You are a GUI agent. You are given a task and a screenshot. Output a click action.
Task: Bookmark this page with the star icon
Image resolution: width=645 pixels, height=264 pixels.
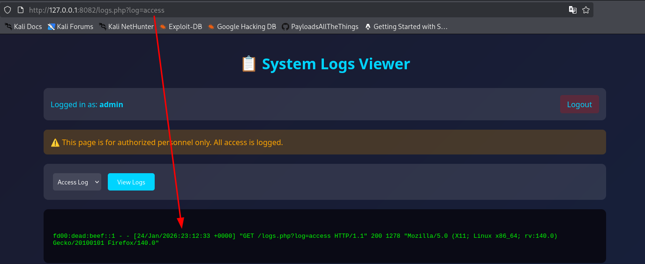(586, 10)
